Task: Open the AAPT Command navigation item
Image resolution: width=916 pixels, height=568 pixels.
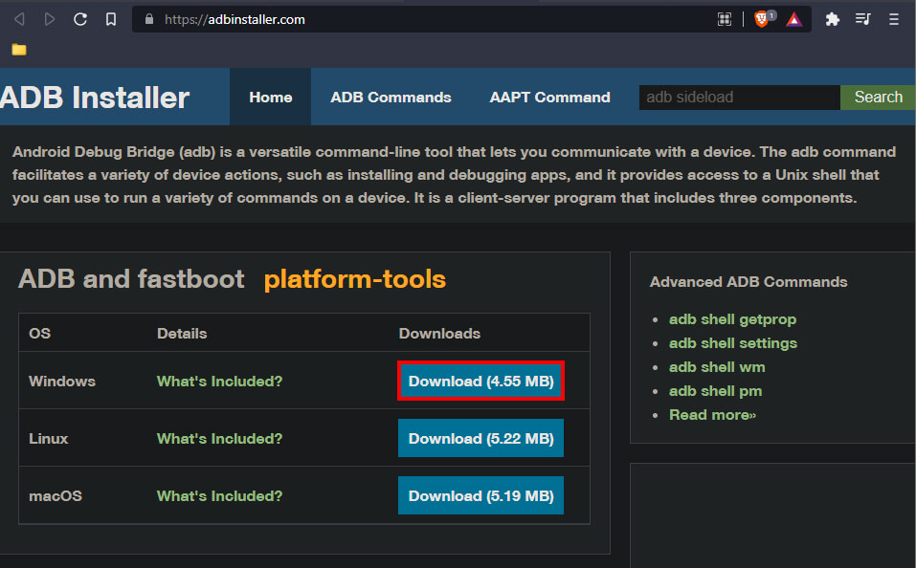Action: click(x=549, y=97)
